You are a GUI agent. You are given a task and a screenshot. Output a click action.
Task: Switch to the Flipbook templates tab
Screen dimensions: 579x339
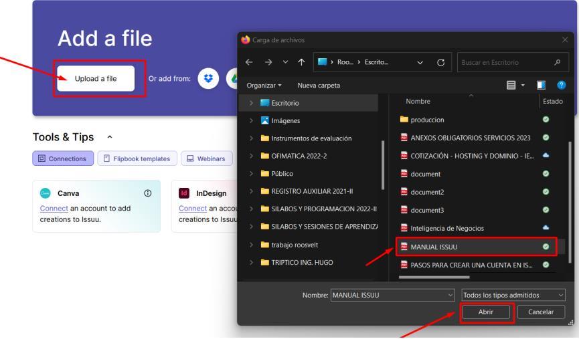137,158
